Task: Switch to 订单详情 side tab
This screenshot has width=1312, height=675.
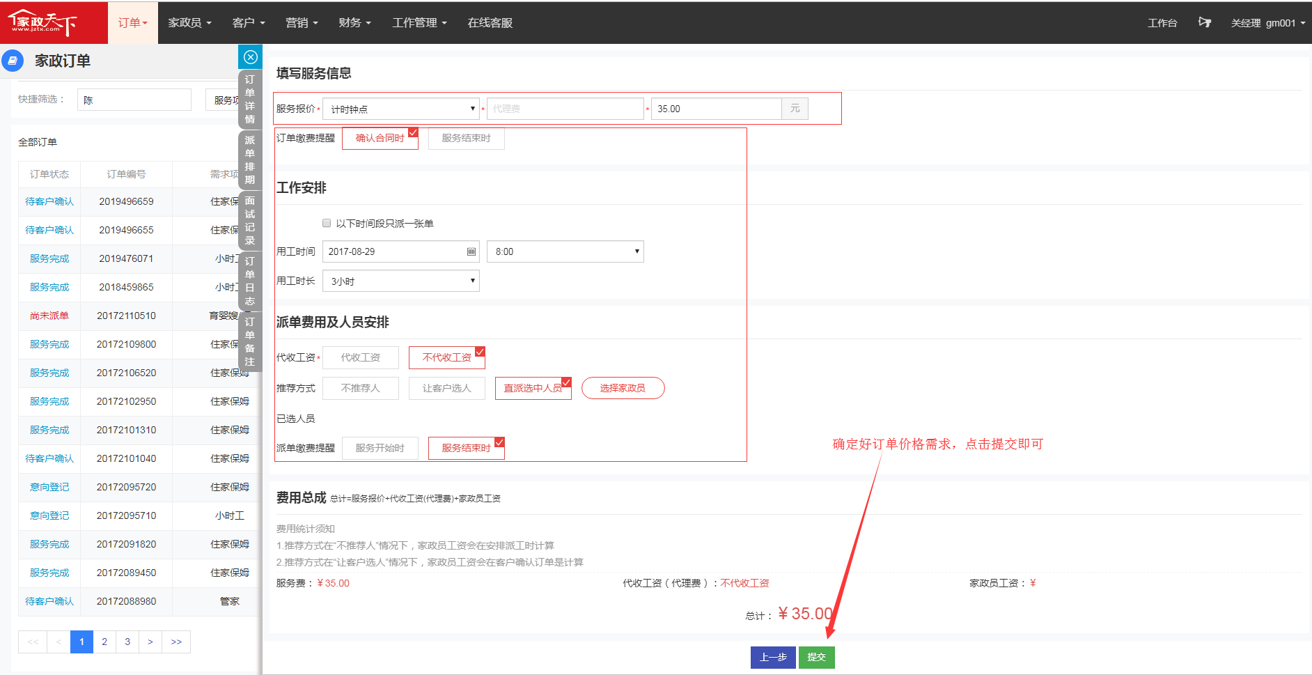Action: [x=250, y=99]
